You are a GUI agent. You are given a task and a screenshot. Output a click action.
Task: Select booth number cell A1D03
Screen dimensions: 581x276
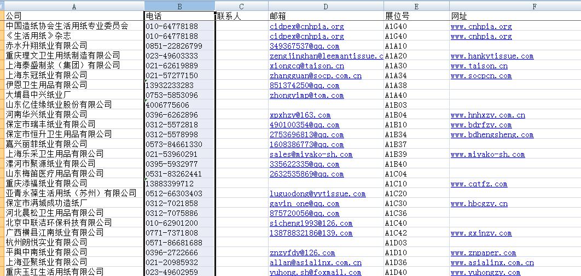click(x=416, y=243)
